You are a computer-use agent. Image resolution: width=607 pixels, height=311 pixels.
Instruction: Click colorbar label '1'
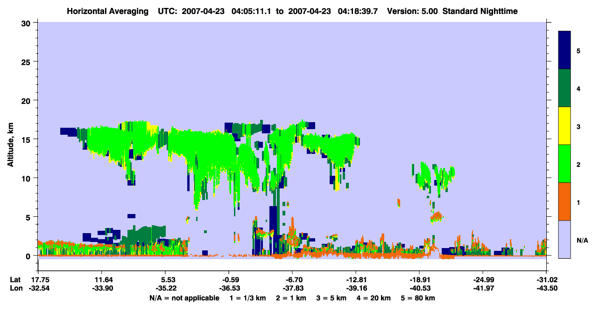point(579,202)
